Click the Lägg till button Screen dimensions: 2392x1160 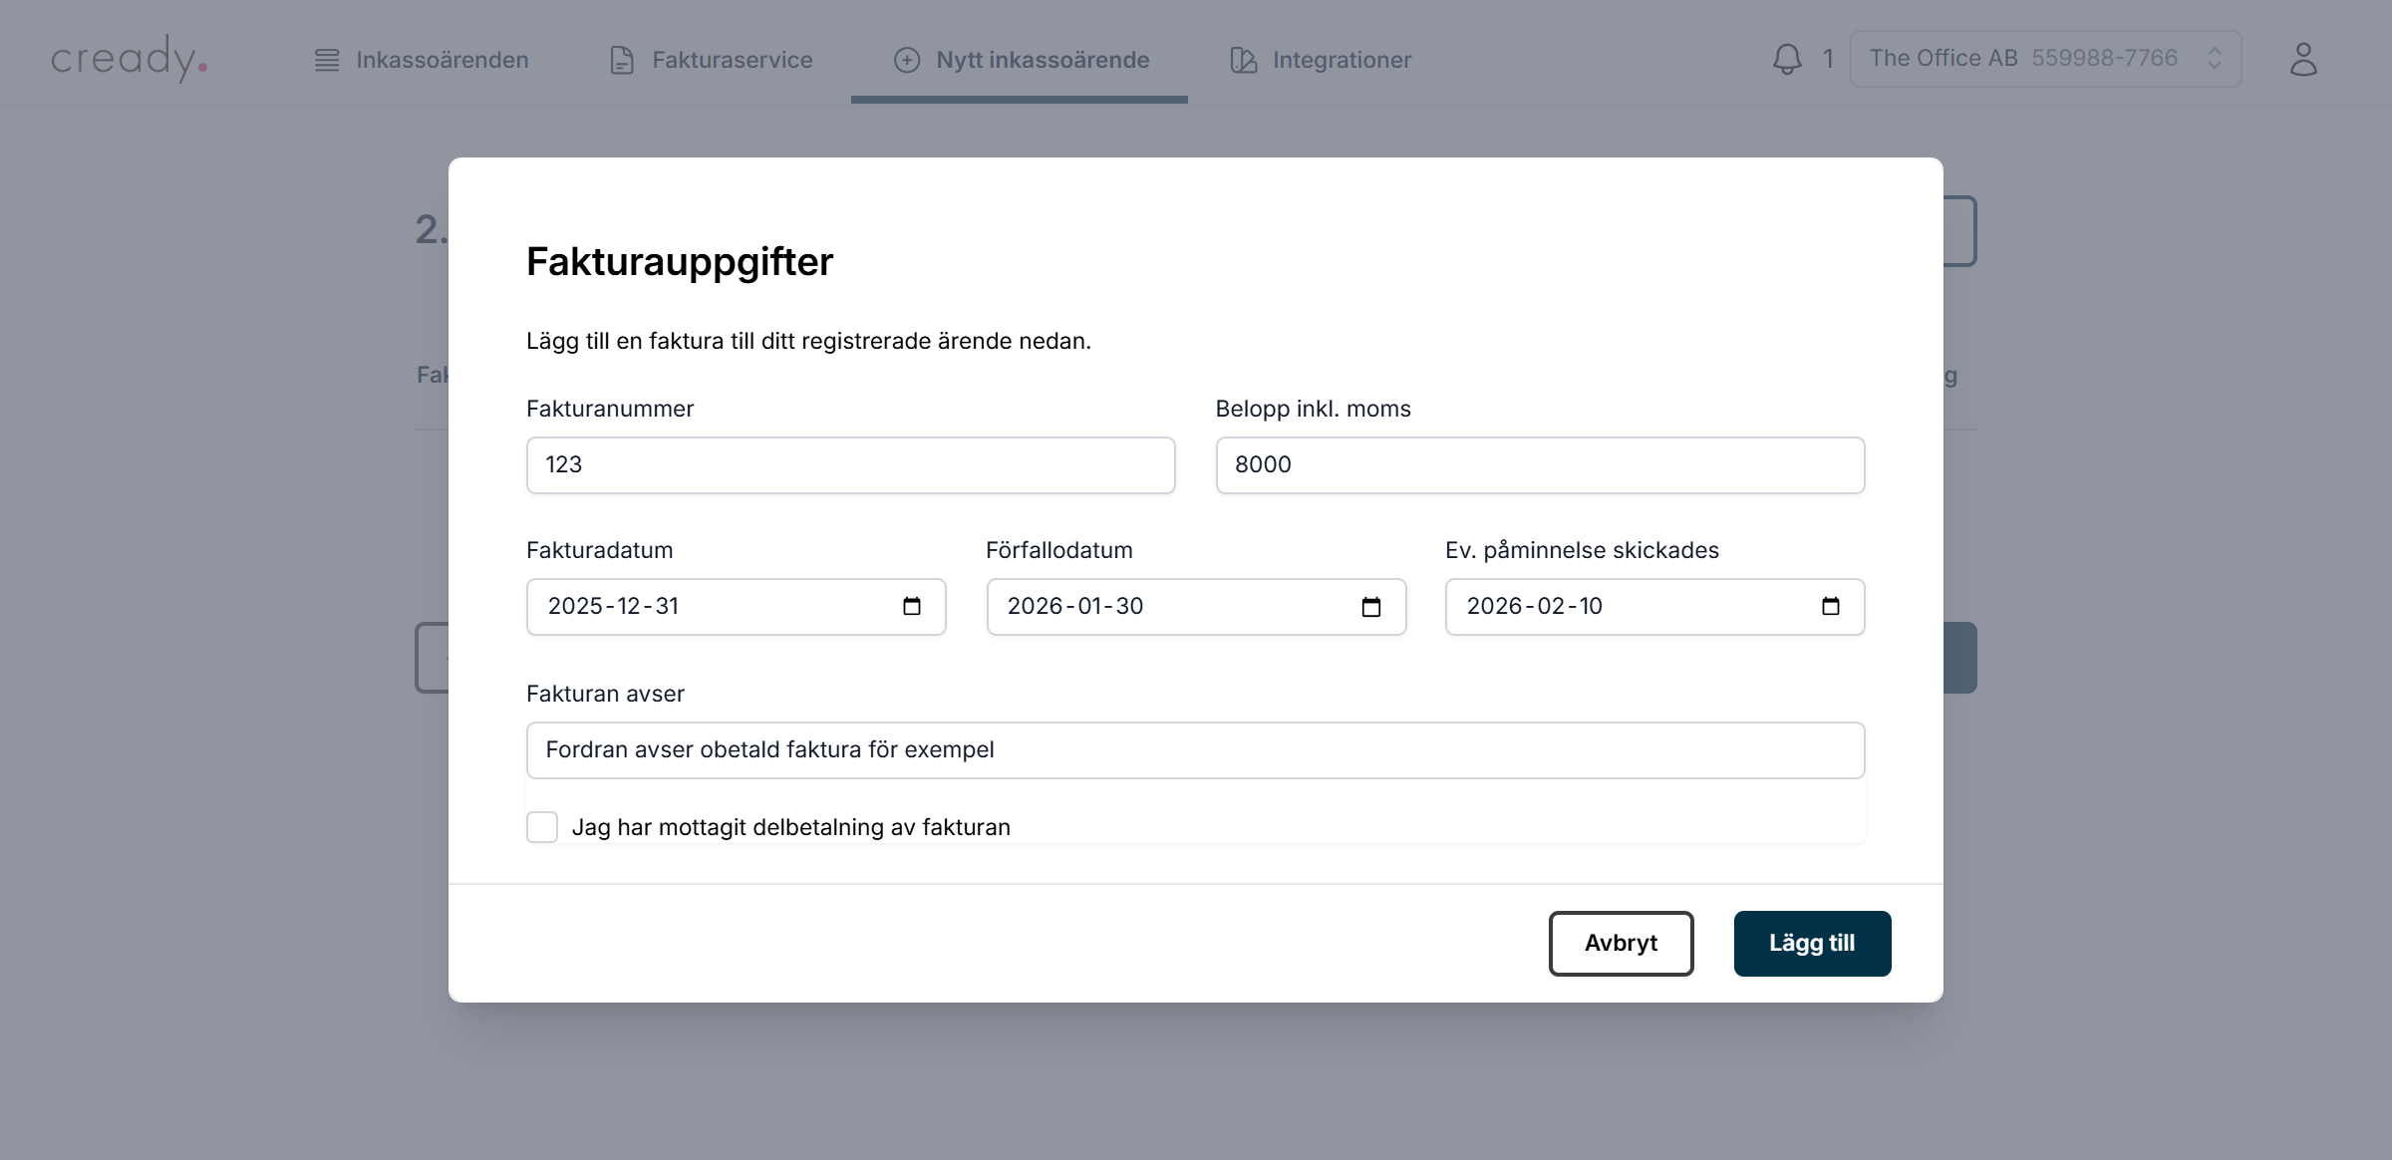1811,943
